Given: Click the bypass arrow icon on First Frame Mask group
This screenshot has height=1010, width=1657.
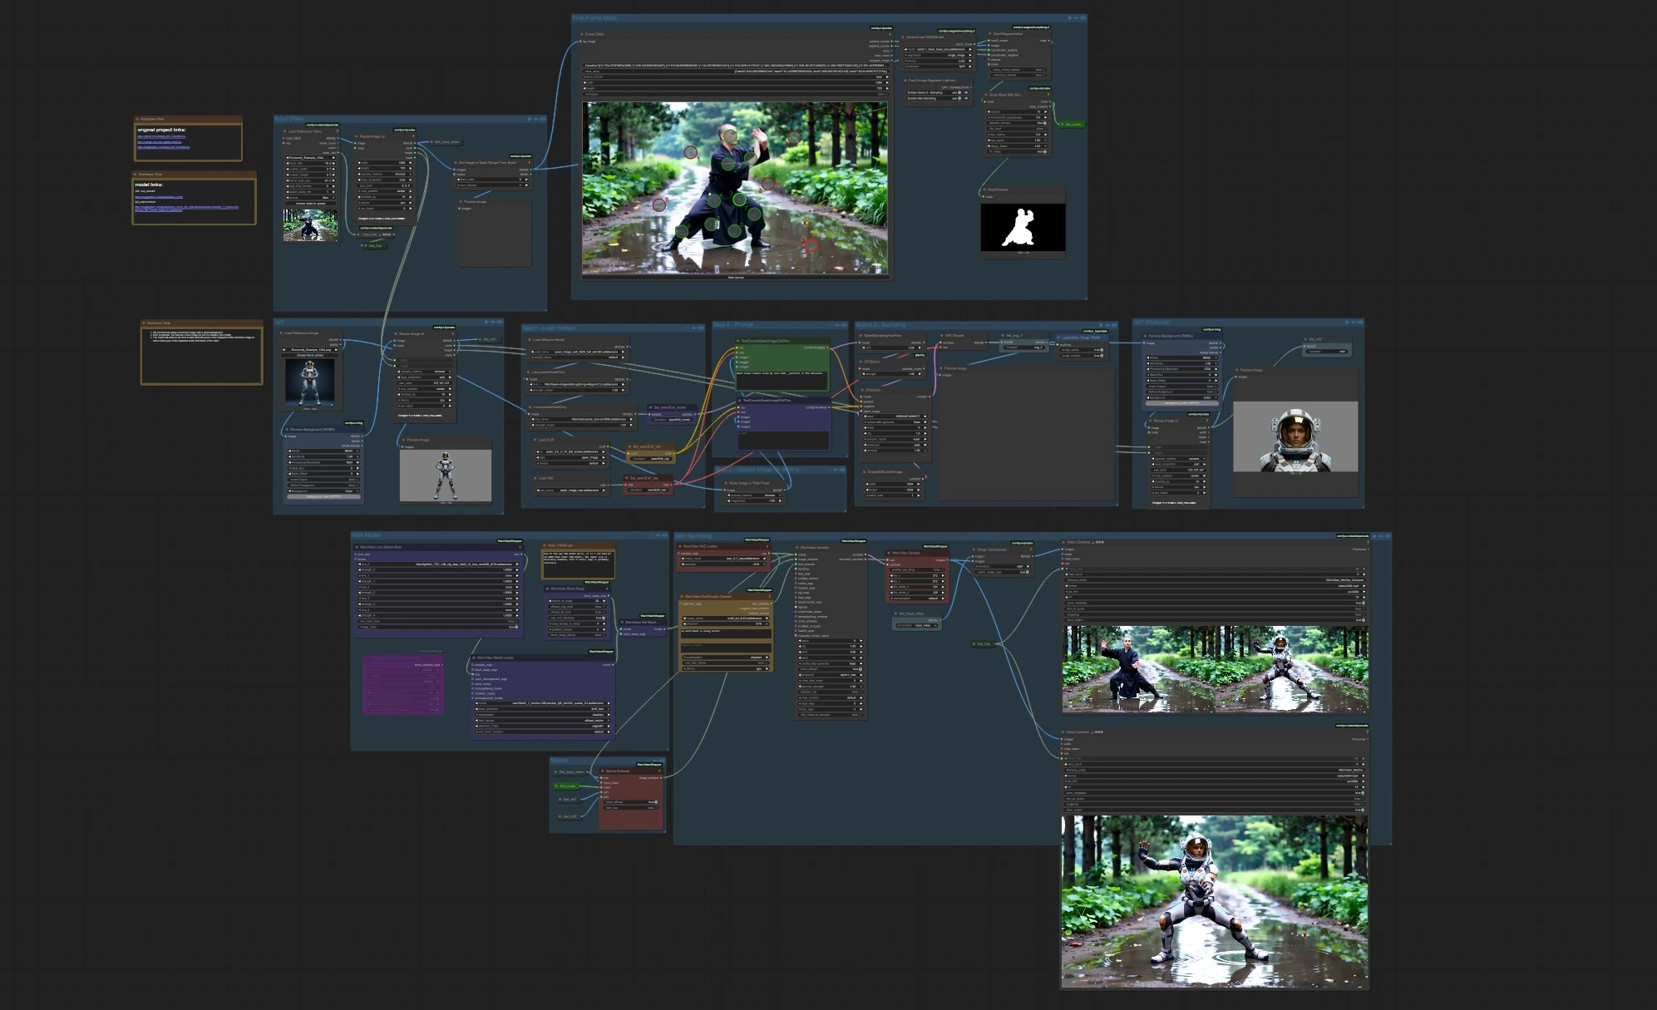Looking at the screenshot, I should click(x=1076, y=17).
